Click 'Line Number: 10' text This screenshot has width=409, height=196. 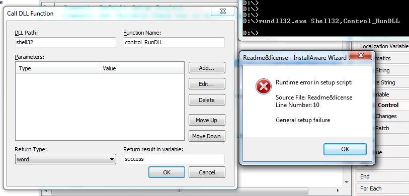[297, 105]
